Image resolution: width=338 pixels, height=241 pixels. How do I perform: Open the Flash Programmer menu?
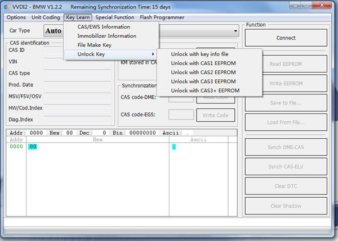(x=162, y=17)
